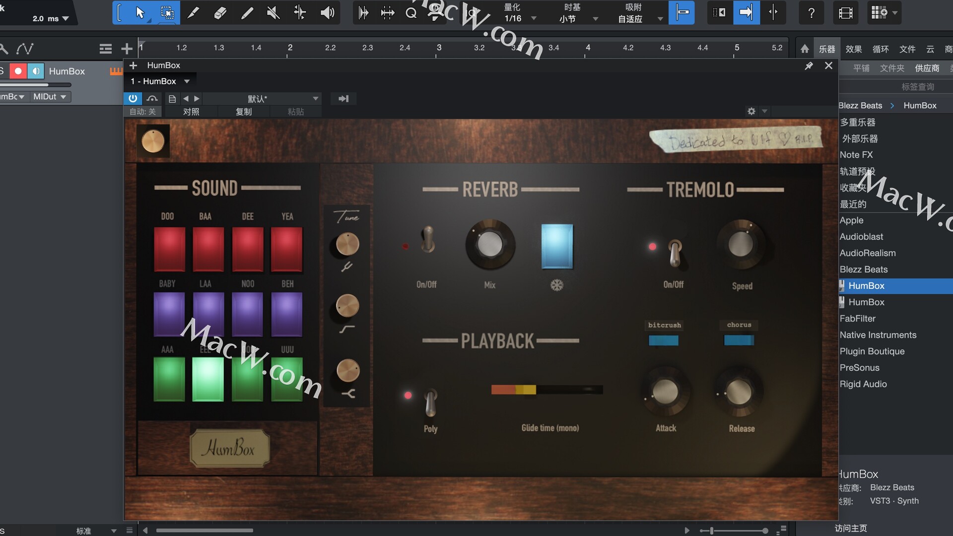Select the Range tool
Image resolution: width=953 pixels, height=536 pixels.
167,12
